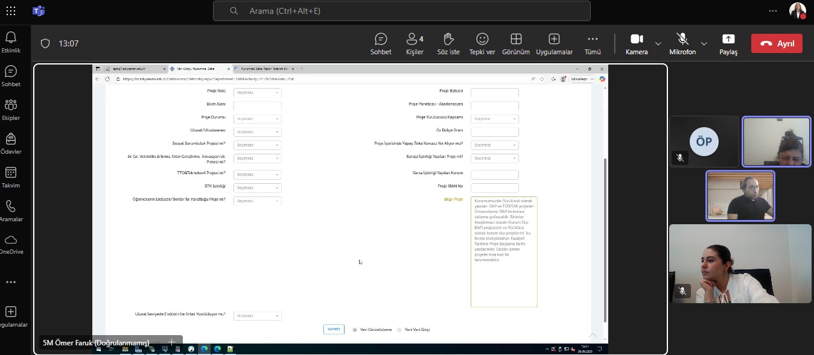Leave the meeting with Ayrıl button

click(777, 43)
